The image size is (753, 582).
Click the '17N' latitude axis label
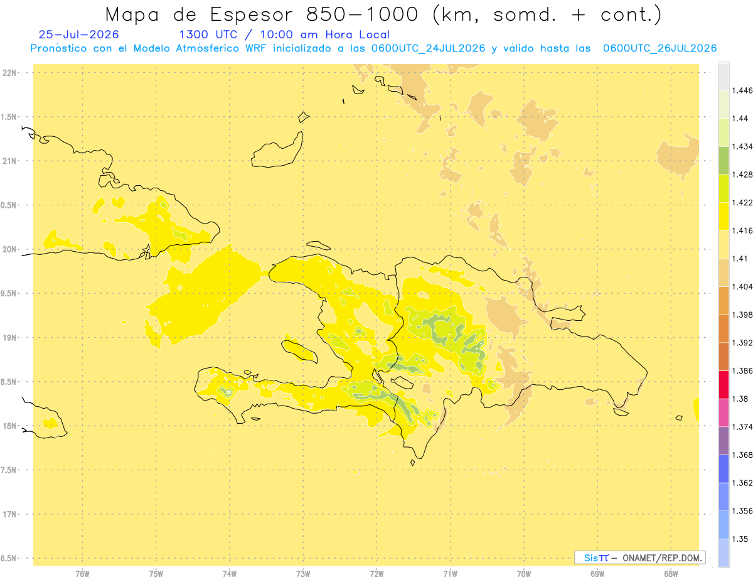pos(9,515)
